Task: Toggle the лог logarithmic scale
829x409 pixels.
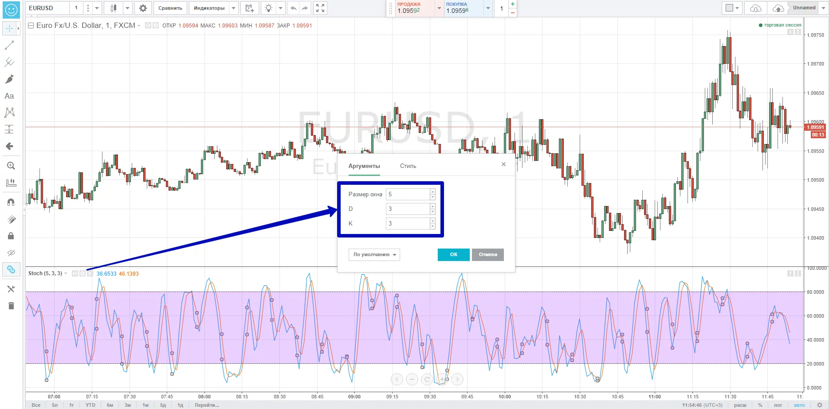Action: 778,405
